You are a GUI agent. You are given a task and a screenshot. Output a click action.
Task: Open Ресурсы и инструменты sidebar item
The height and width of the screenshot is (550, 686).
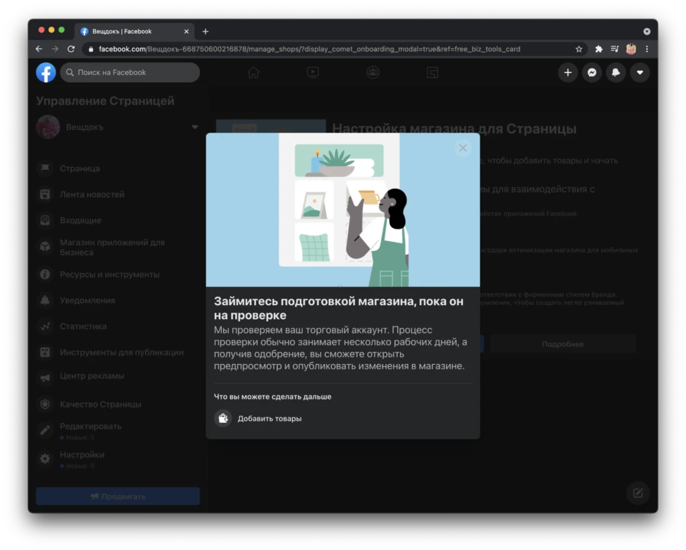point(117,274)
